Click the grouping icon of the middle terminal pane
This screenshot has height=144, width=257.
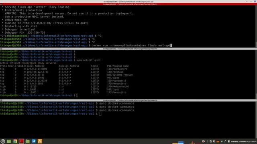pyautogui.click(x=1, y=49)
